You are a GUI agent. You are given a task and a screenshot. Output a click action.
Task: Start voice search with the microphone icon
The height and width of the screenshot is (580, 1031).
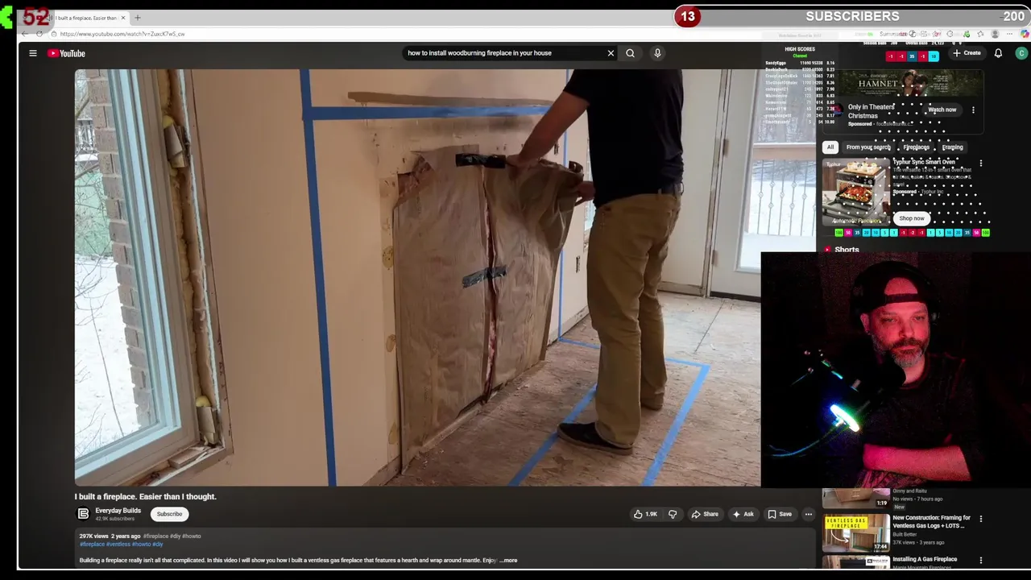[x=657, y=53]
